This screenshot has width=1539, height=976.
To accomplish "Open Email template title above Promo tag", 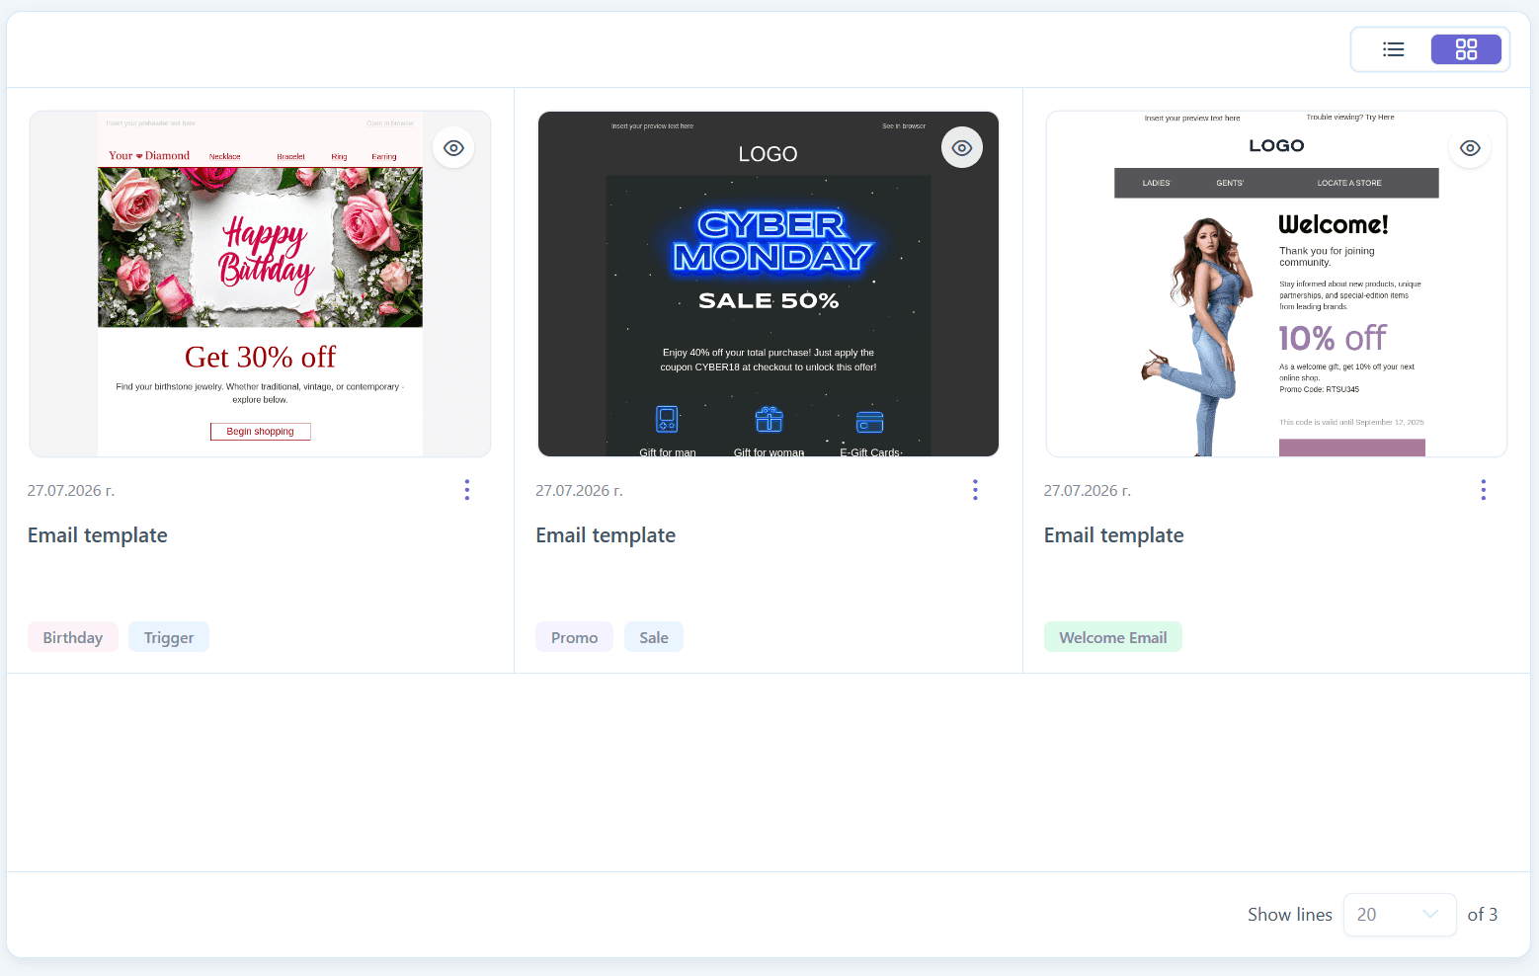I will (606, 535).
